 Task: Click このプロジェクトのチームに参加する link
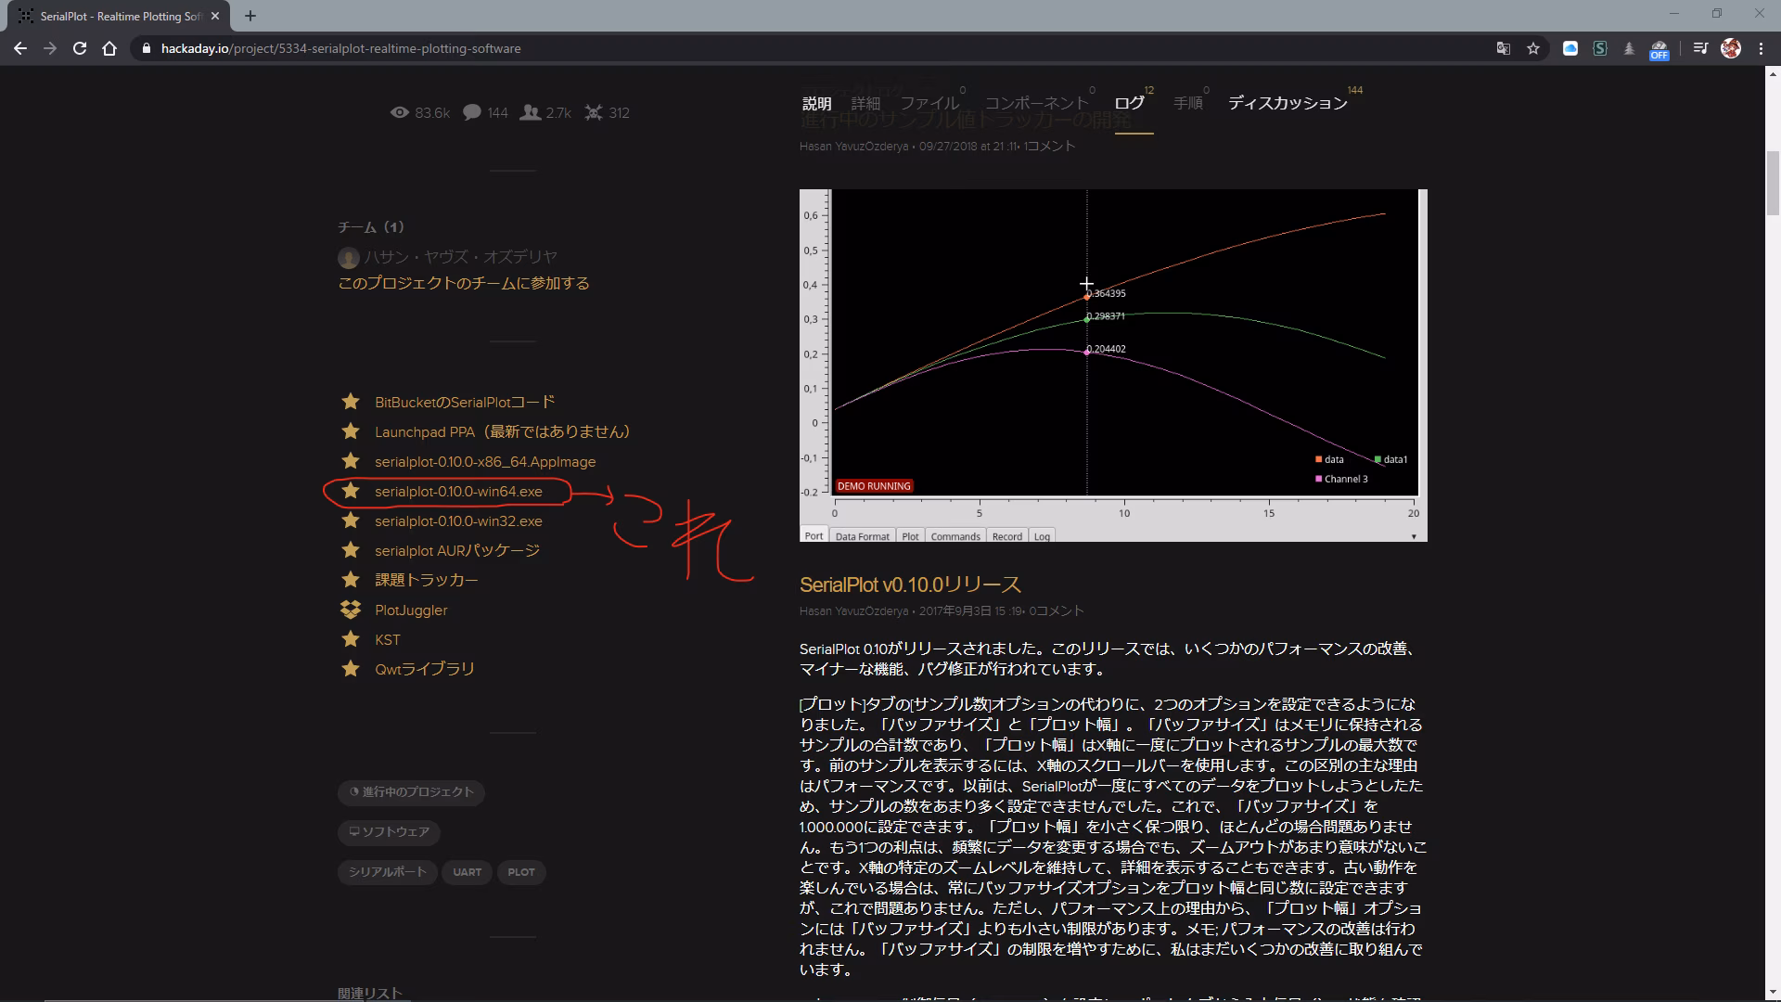(464, 283)
